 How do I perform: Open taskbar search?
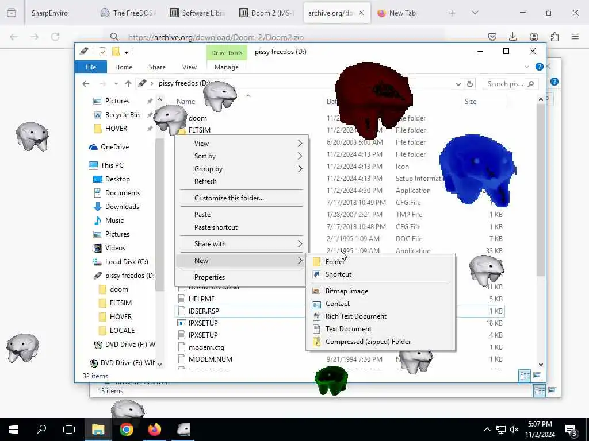tap(41, 430)
